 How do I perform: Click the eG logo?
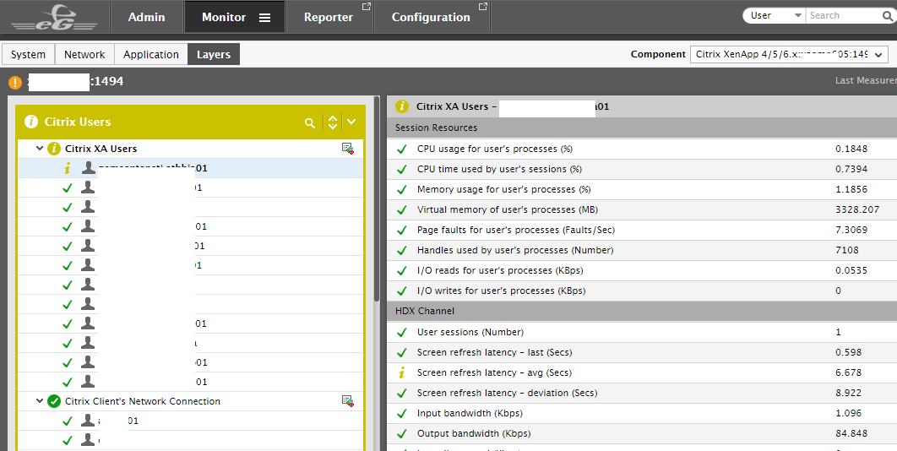point(54,17)
